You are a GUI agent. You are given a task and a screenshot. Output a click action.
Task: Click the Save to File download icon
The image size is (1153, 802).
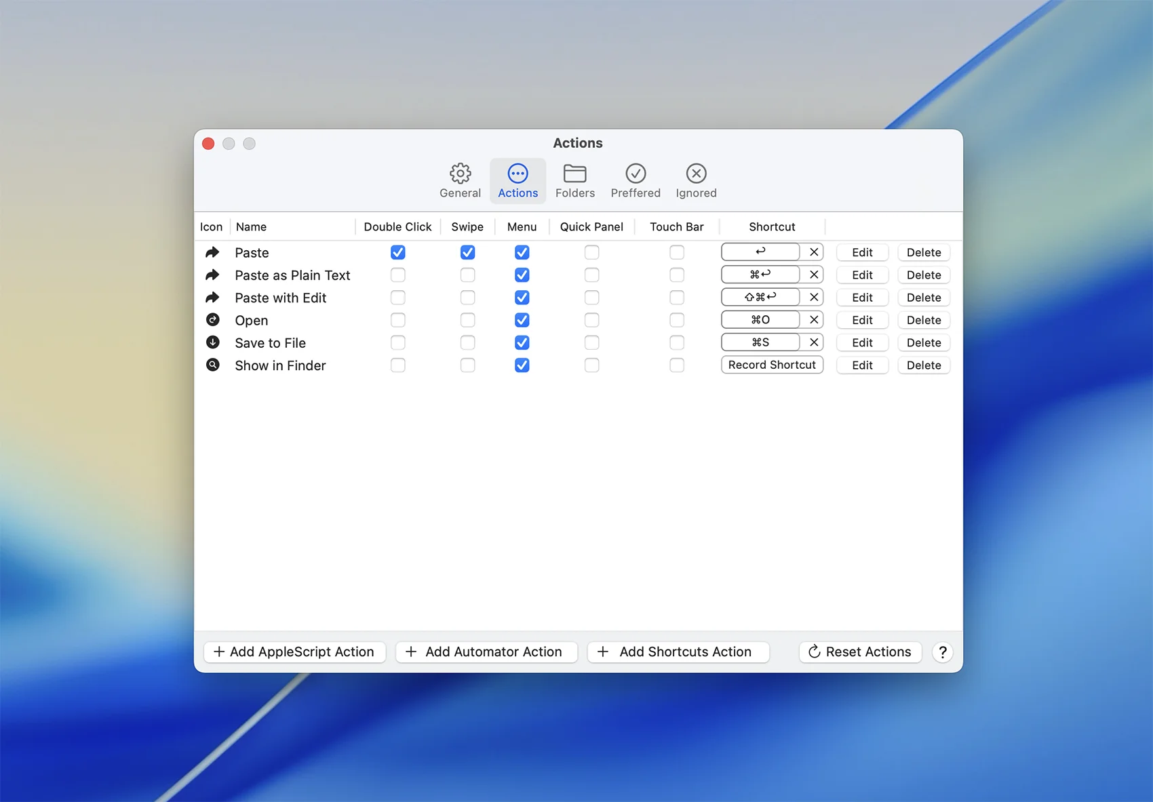[212, 342]
